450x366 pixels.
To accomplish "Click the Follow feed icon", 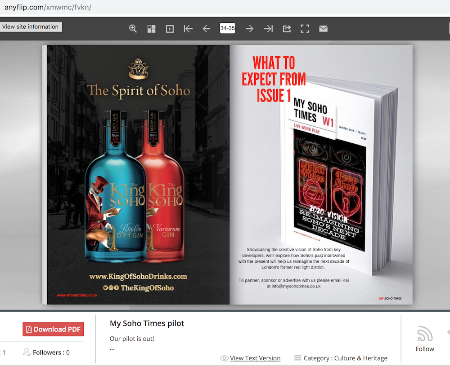I will click(x=424, y=335).
